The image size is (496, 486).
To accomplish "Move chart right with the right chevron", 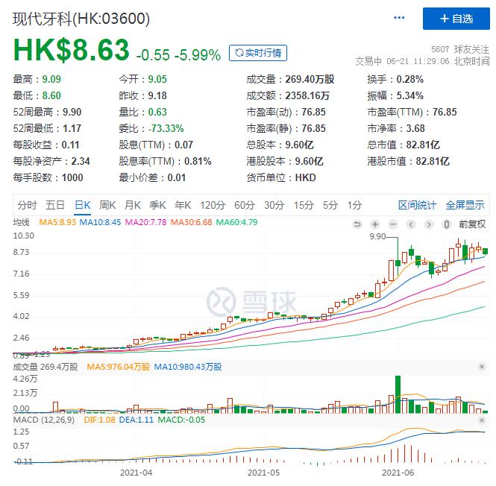I will coord(429,224).
